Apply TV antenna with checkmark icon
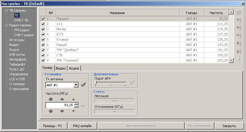The image size is (246, 132). click(83, 85)
